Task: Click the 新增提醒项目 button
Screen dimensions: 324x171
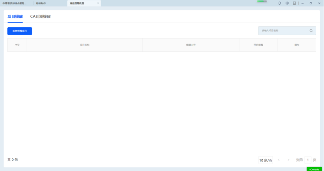Action: pyautogui.click(x=20, y=31)
